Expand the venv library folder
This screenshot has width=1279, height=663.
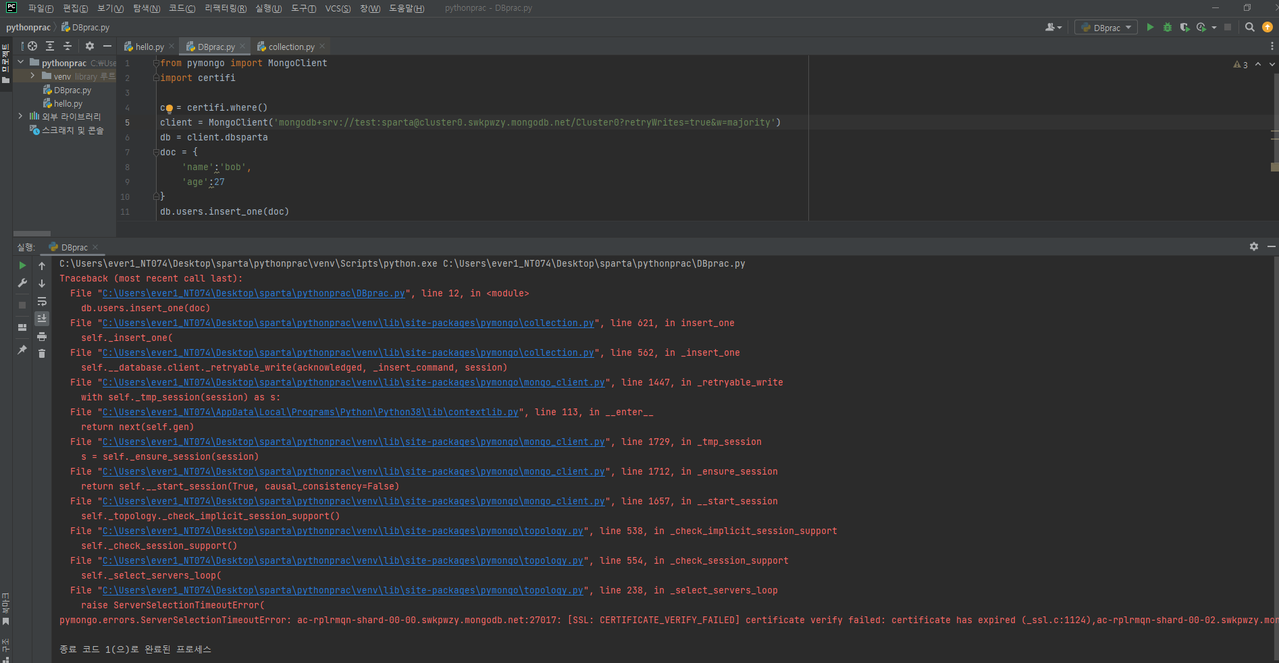coord(32,76)
